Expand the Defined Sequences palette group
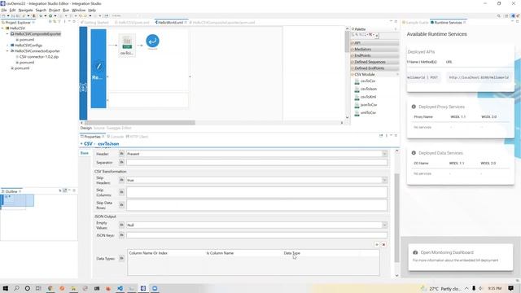This screenshot has height=293, width=521. pyautogui.click(x=374, y=62)
